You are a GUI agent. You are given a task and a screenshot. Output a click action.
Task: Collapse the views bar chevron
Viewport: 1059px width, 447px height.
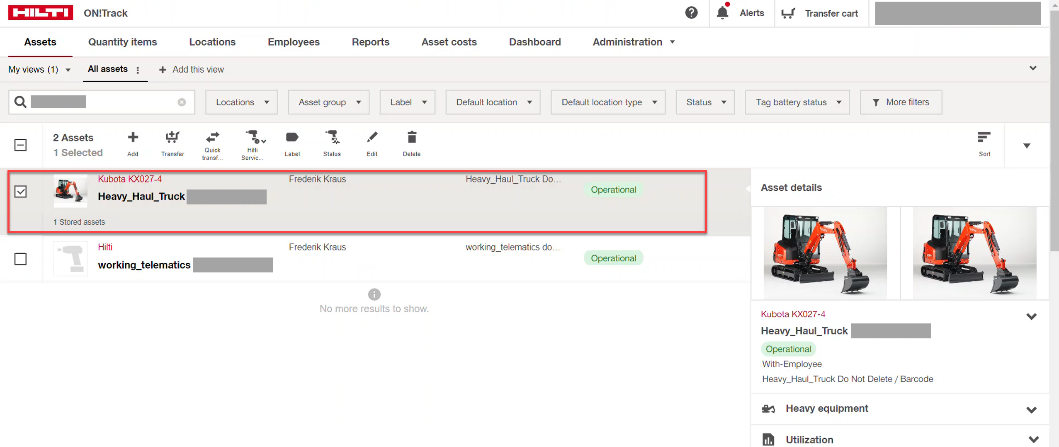tap(1032, 68)
